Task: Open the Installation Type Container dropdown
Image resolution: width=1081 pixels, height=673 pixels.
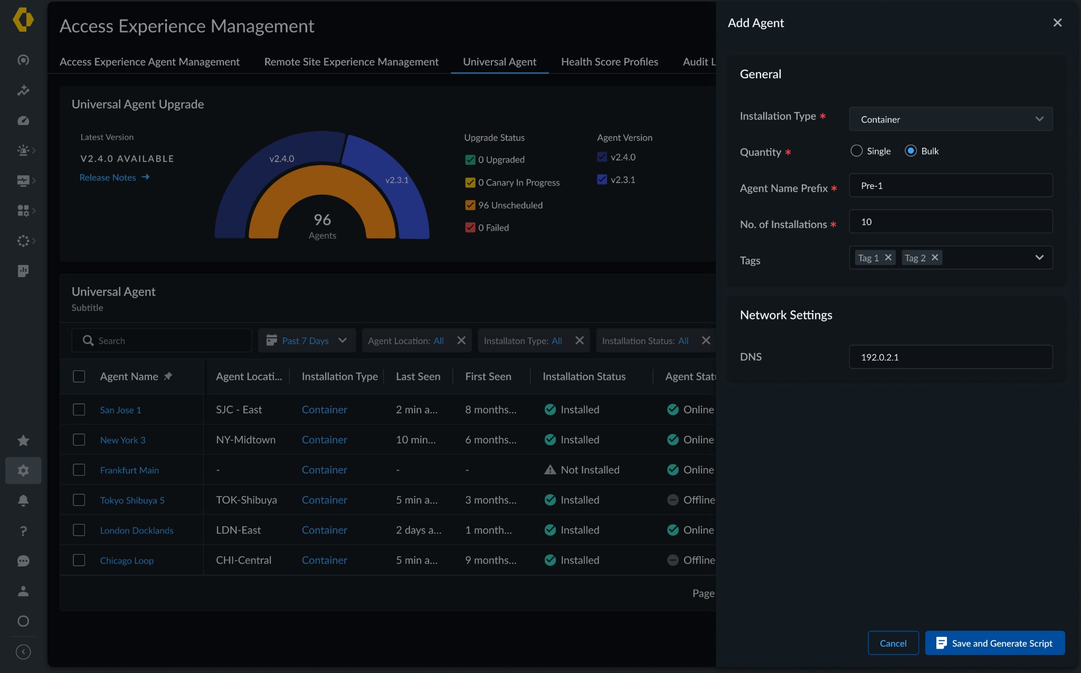Action: point(950,119)
